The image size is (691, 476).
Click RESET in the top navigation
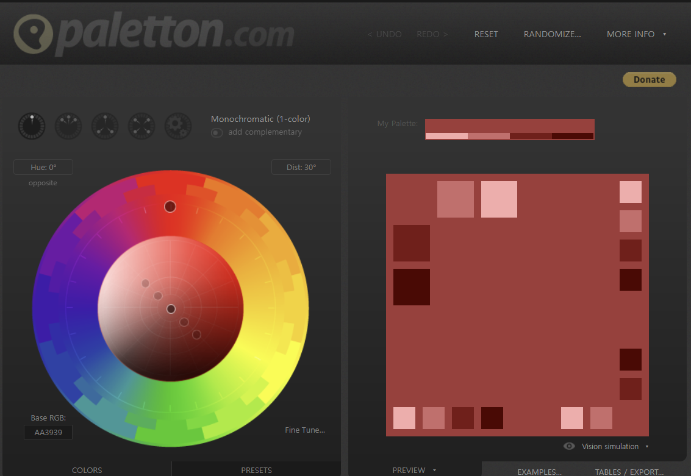(486, 34)
